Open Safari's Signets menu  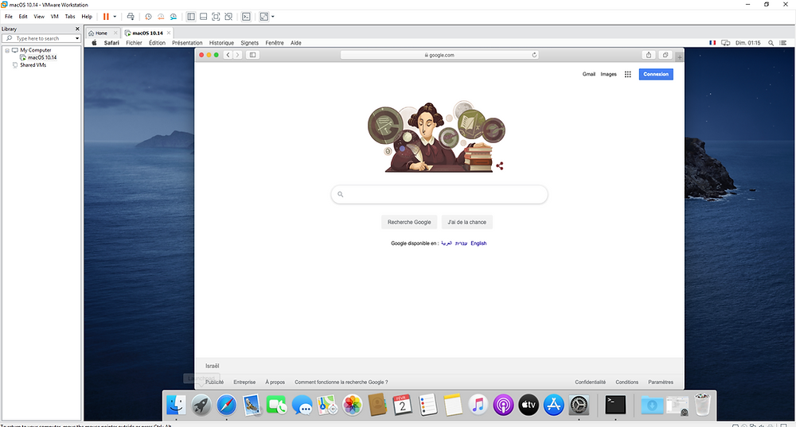(249, 43)
